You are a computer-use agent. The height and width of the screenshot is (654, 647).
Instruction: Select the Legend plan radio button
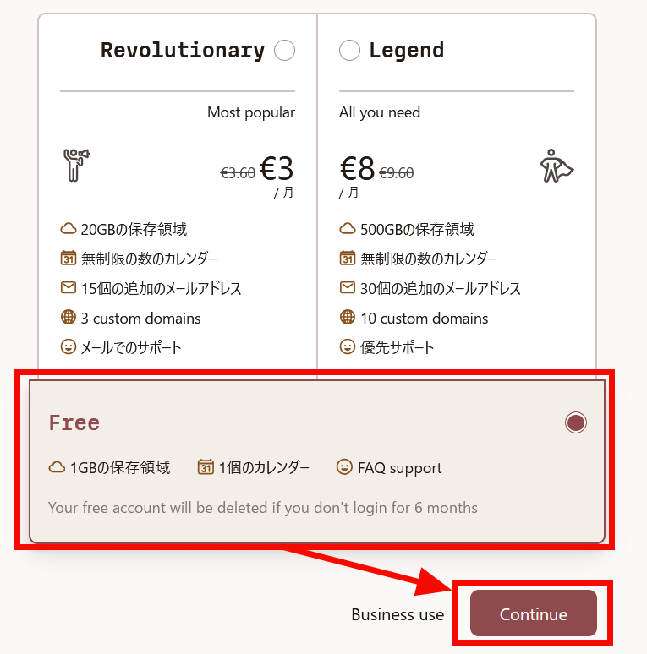point(349,51)
